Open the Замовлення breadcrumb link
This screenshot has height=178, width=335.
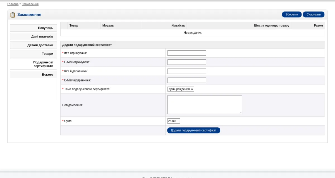tap(30, 4)
